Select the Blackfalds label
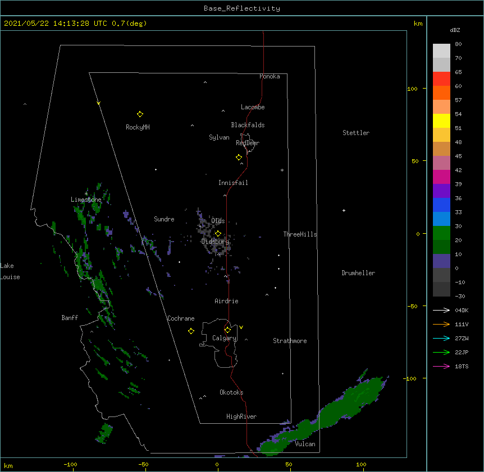The image size is (484, 472). [248, 125]
